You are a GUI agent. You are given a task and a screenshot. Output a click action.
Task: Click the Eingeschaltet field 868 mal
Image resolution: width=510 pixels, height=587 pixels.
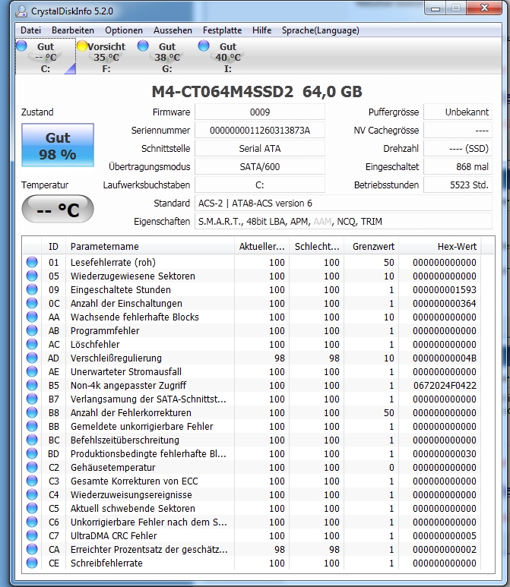point(458,166)
